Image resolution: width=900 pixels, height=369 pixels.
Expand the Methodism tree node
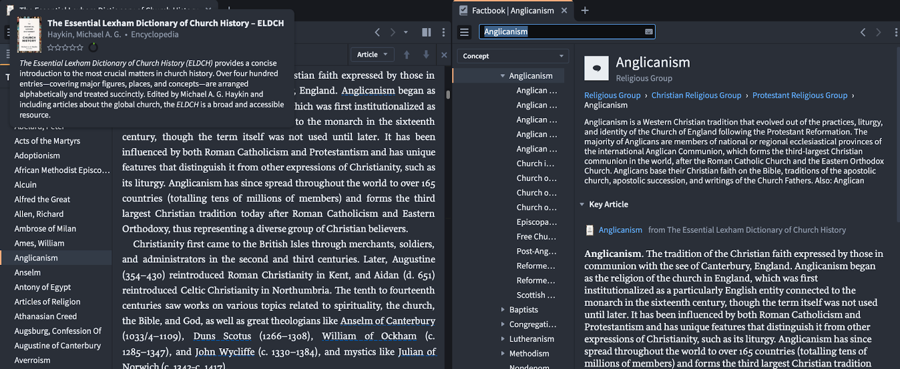click(503, 353)
